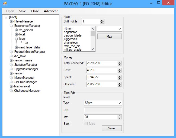
Task: Collapse the level tree node
Action: pyautogui.click(x=16, y=39)
